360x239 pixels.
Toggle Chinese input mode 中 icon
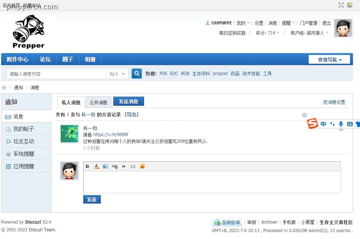323,124
